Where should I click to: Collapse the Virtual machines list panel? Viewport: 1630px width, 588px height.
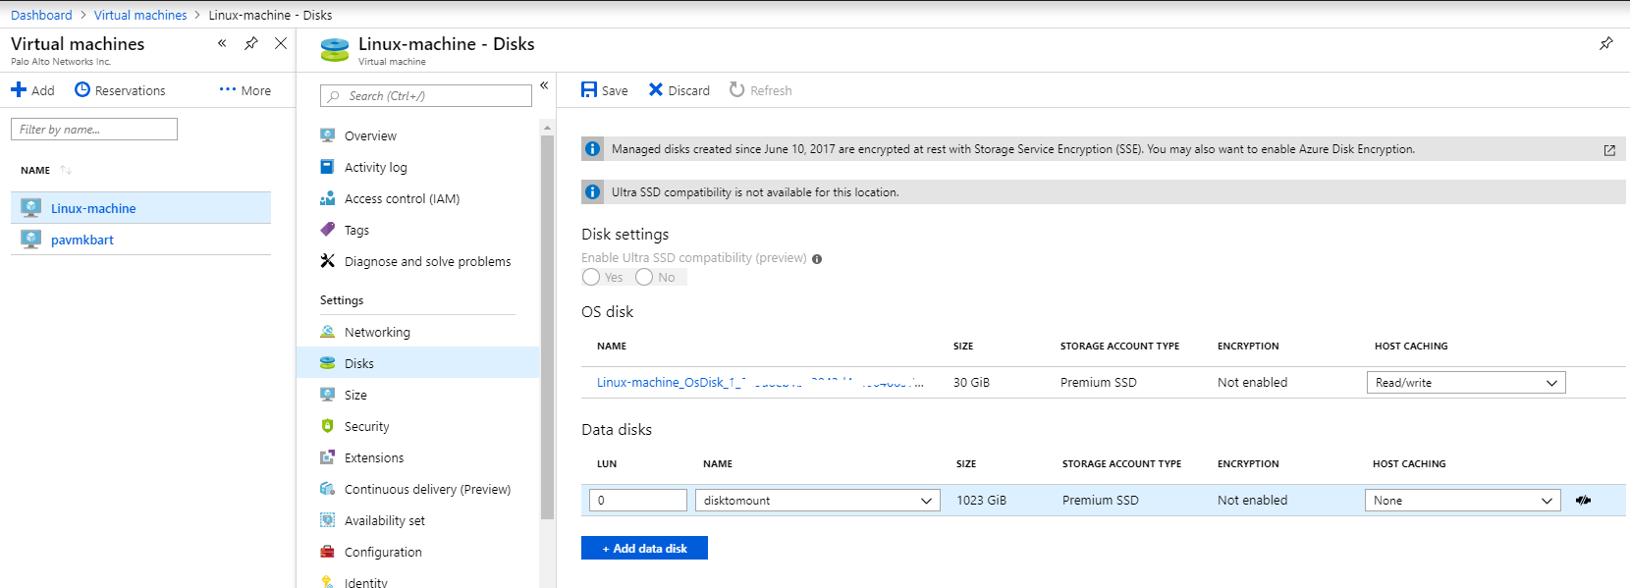(x=222, y=43)
